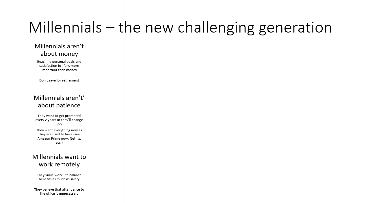Image resolution: width=370 pixels, height=203 pixels.
Task: Click the word 'patience' in the heading
Action: [x=69, y=105]
